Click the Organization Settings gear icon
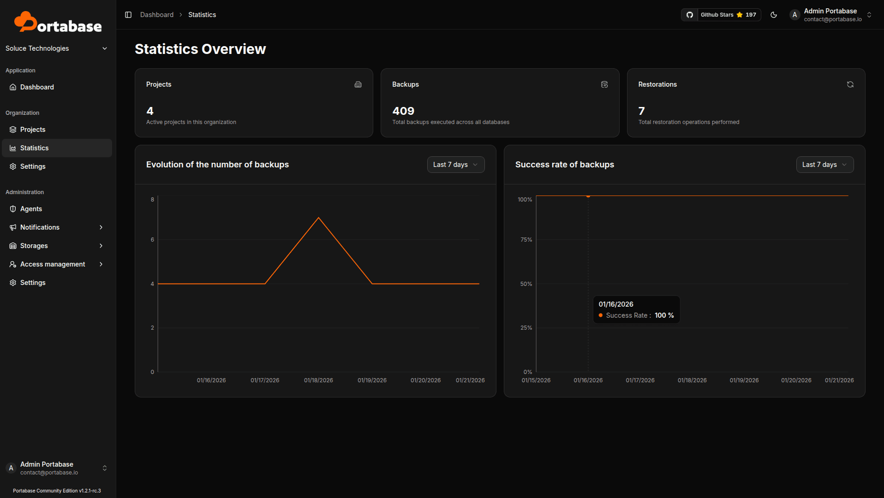The width and height of the screenshot is (884, 498). click(x=13, y=166)
